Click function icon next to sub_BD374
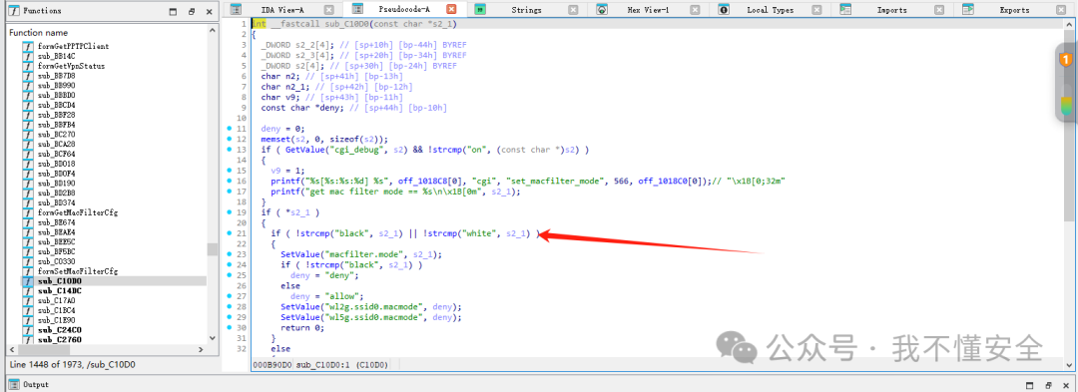The height and width of the screenshot is (392, 1078). pos(28,203)
